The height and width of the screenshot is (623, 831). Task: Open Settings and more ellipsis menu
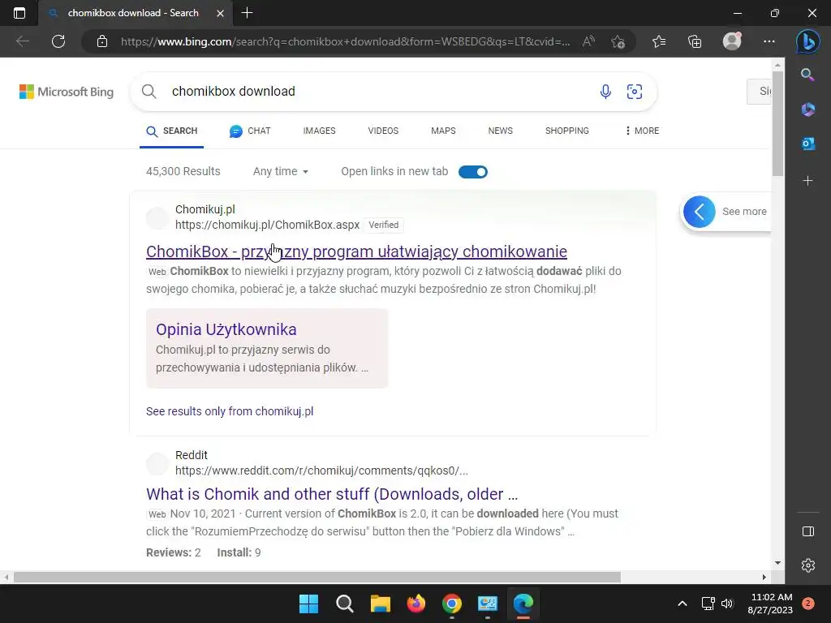pos(769,41)
